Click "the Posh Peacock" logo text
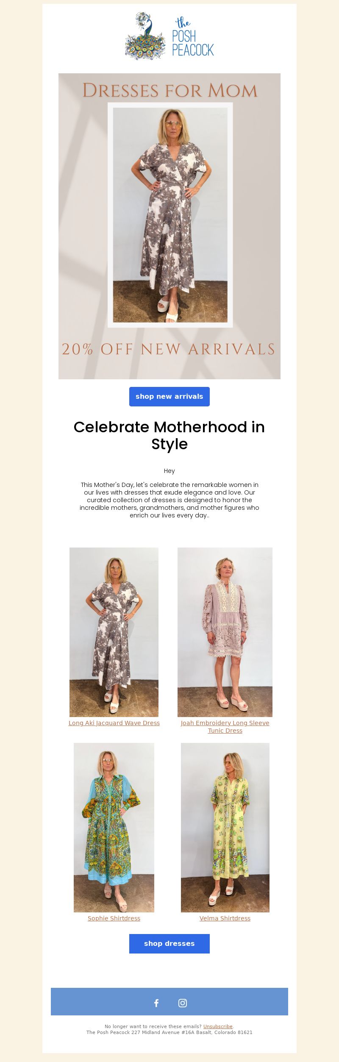Screen dimensions: 339x1062 pos(193,37)
